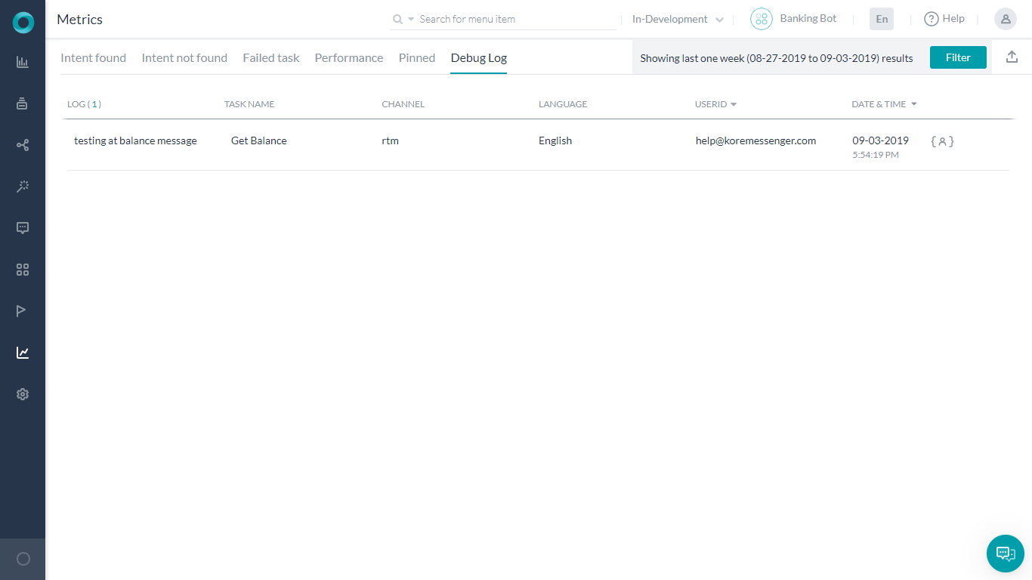
Task: Open the bot builder sidebar icon
Action: pos(23,103)
